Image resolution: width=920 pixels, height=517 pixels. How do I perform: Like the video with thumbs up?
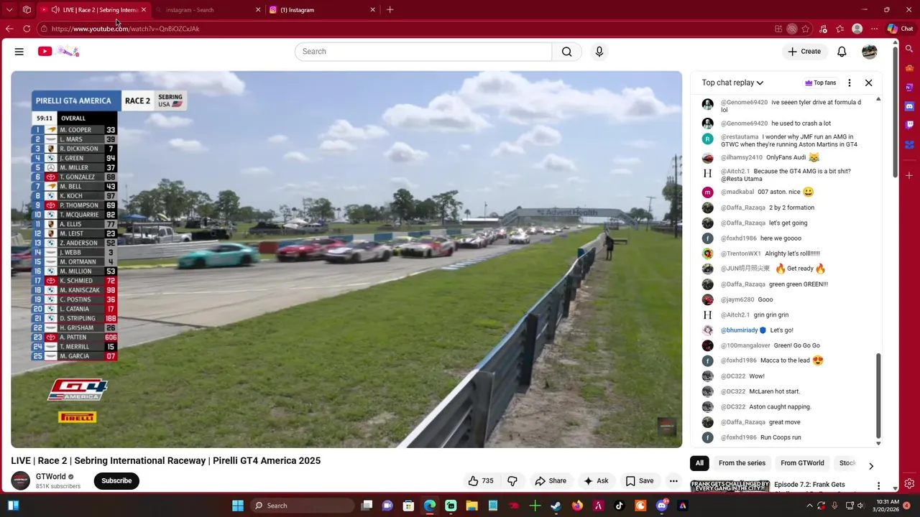481,481
